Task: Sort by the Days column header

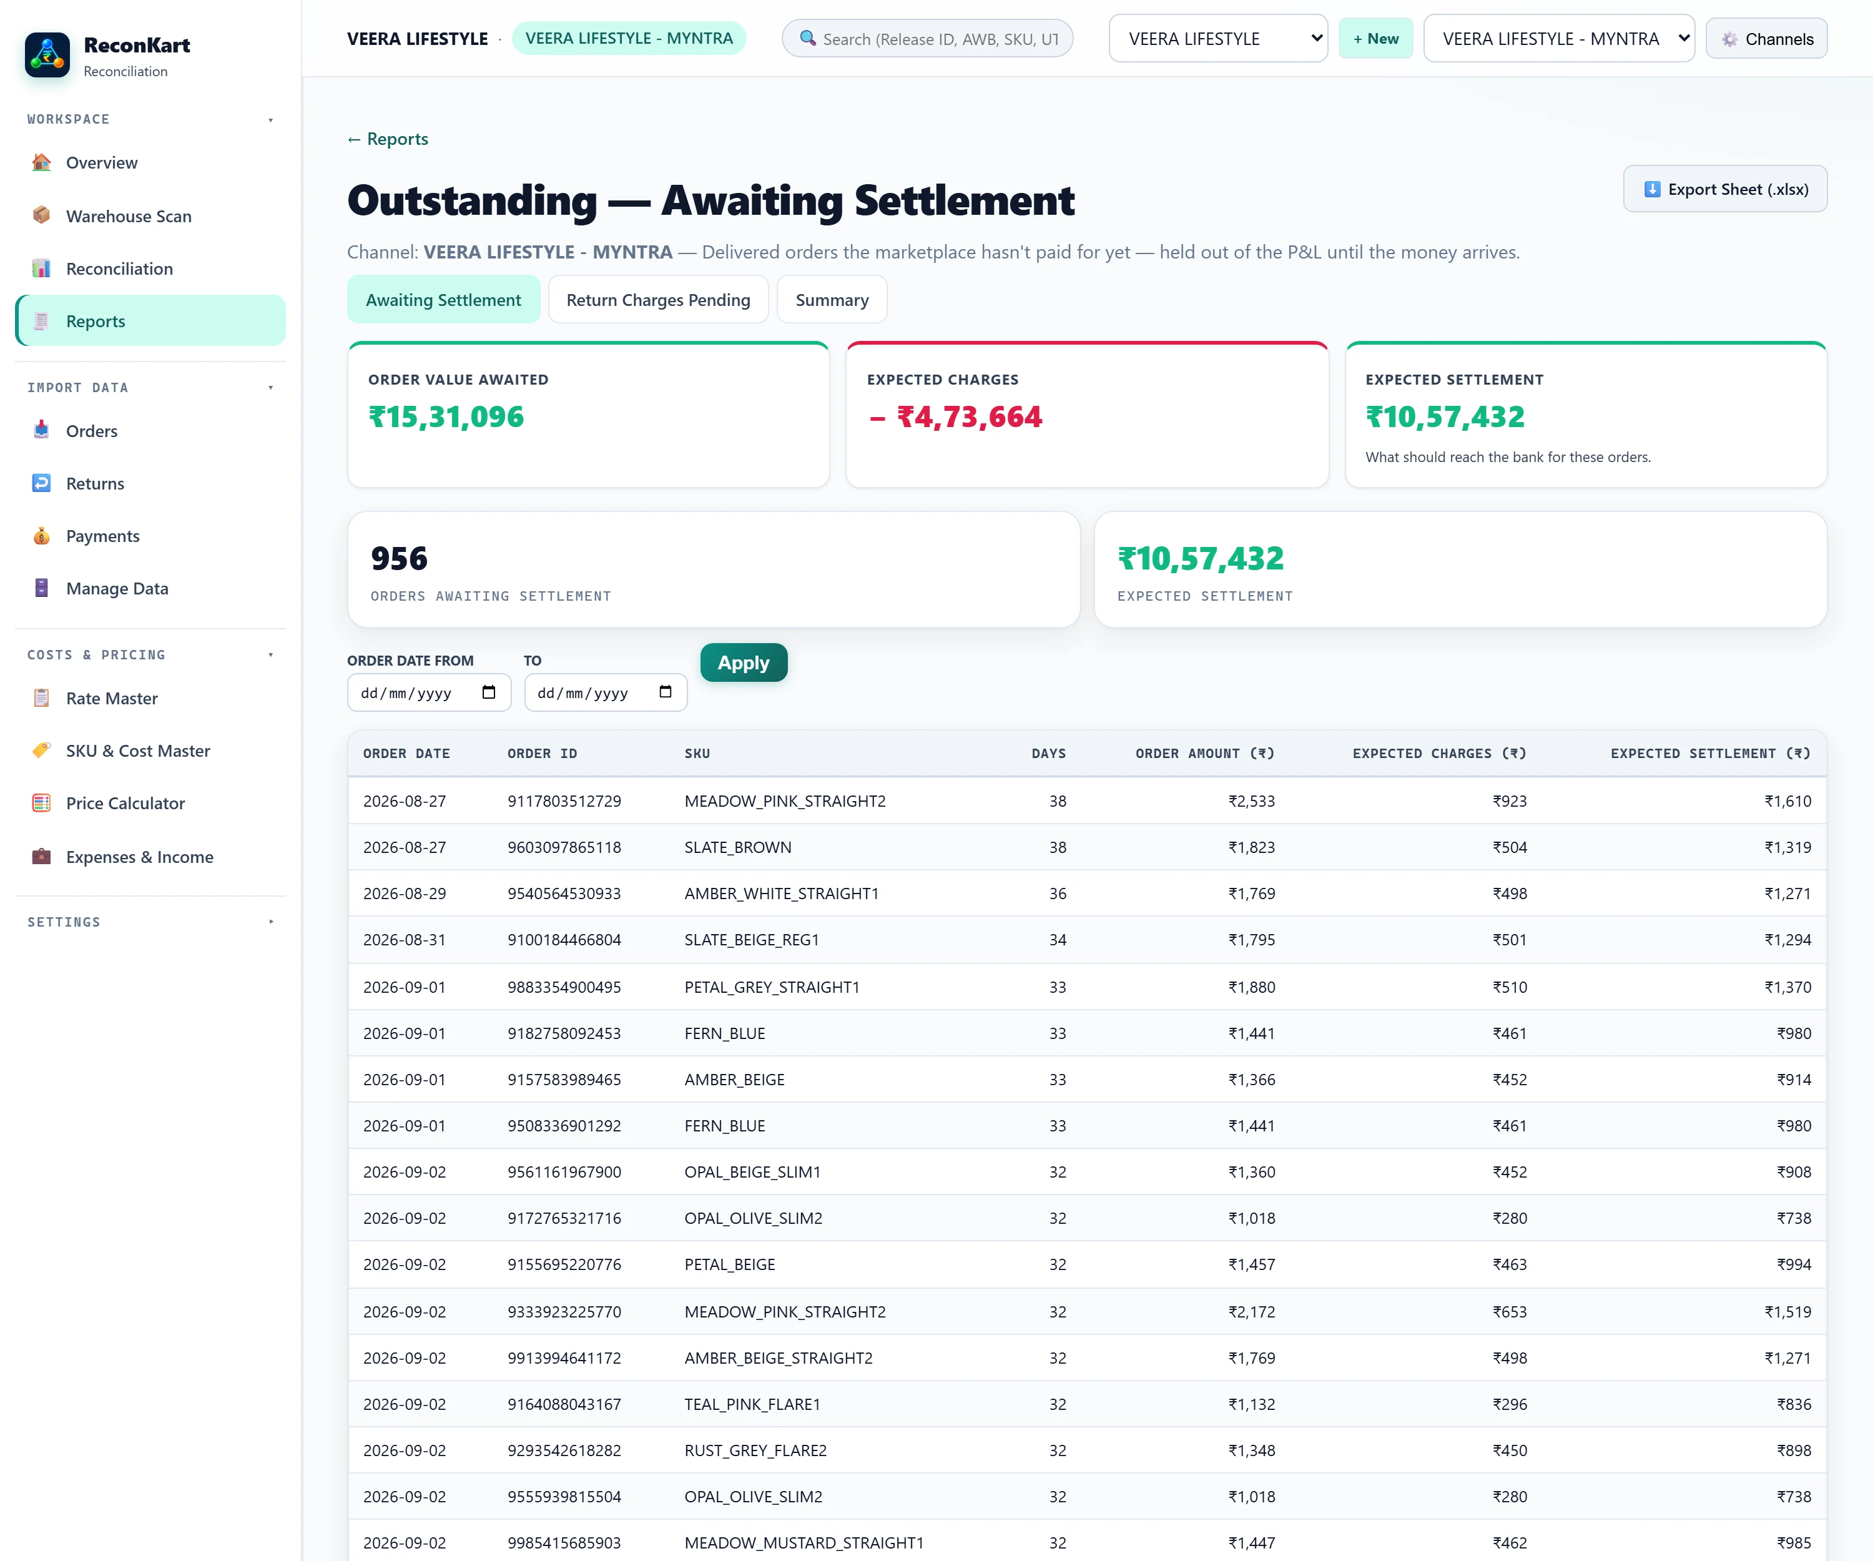Action: 1048,754
